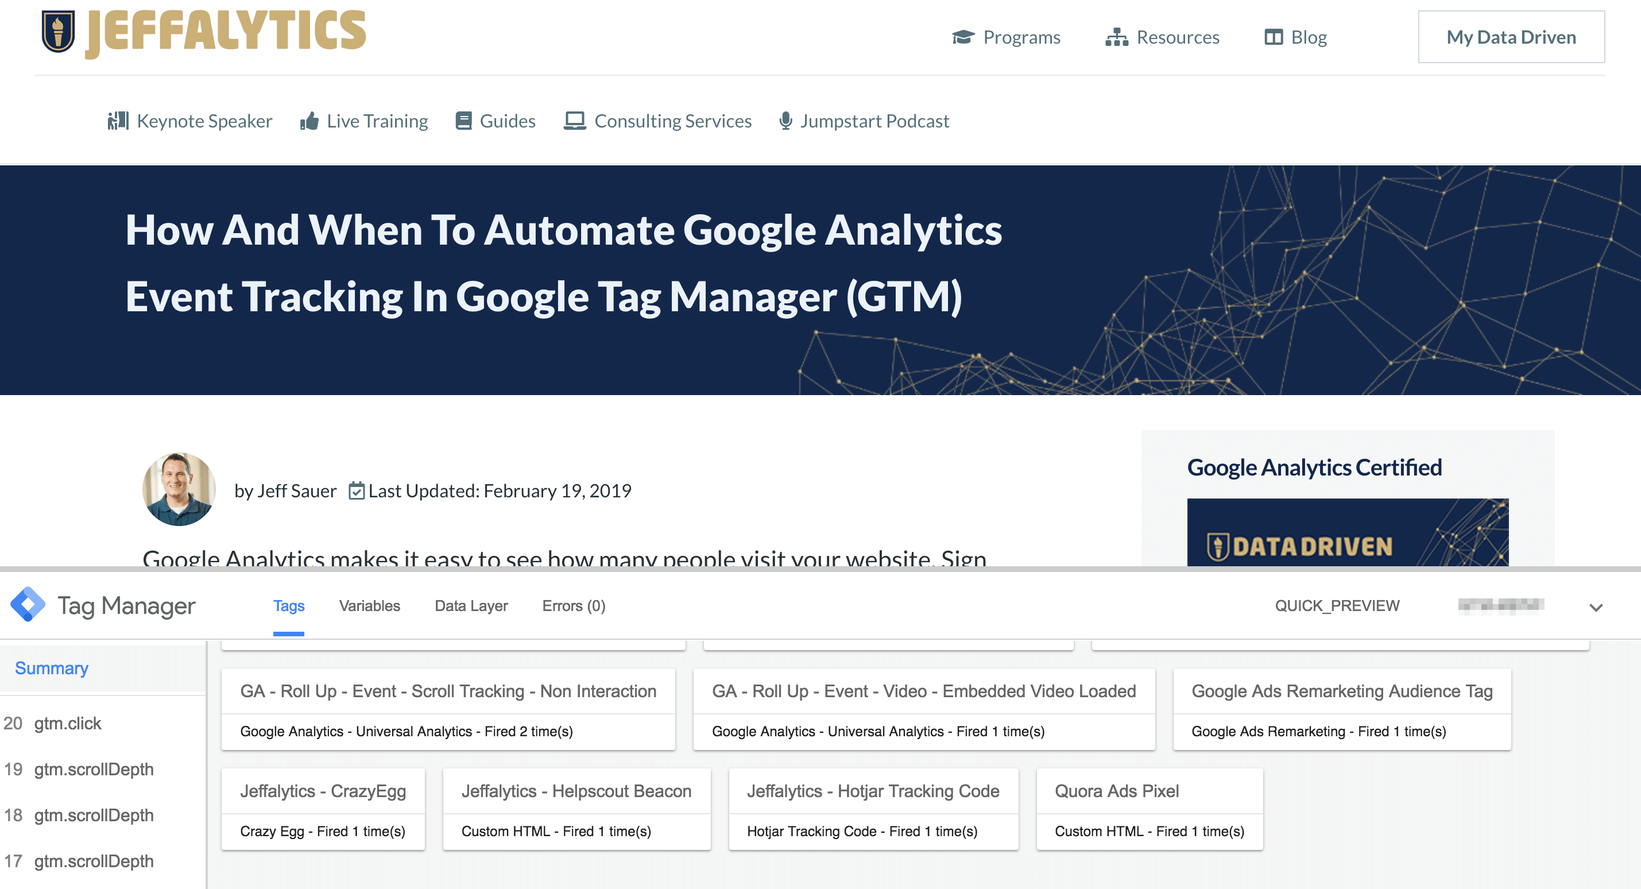The width and height of the screenshot is (1641, 889).
Task: Click the book Guides icon
Action: (464, 121)
